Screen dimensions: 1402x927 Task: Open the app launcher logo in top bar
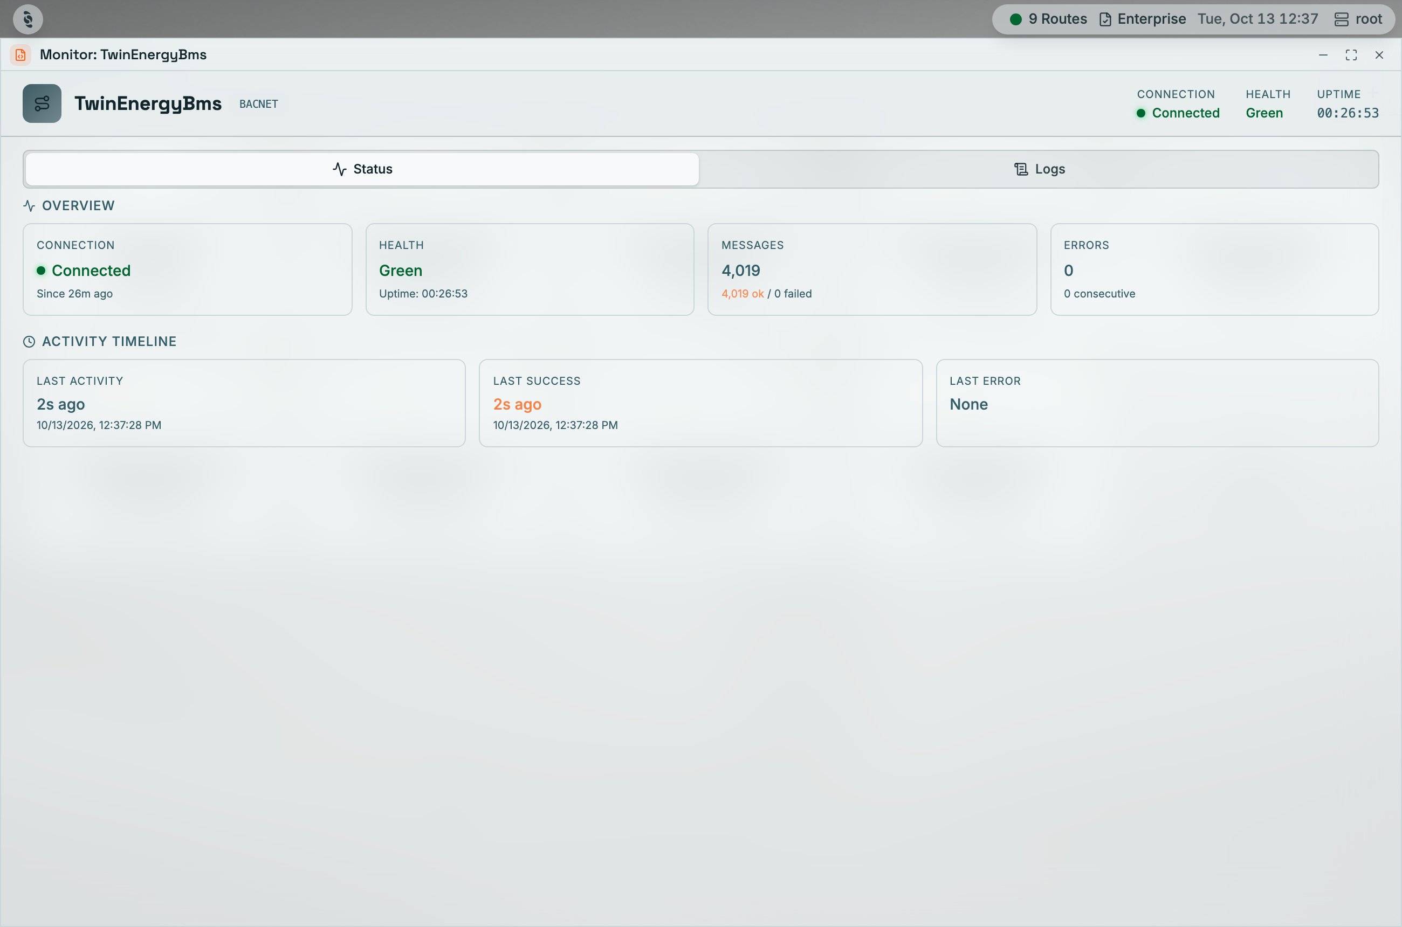coord(28,19)
